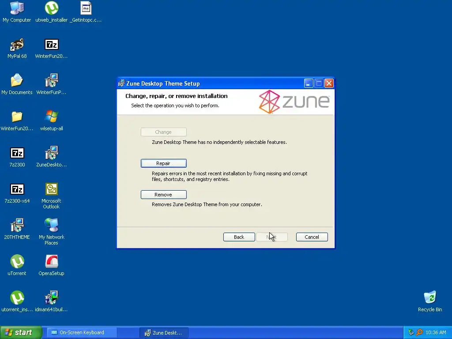Click 'Removes Zune Desktop Theme from your computer.' text
The image size is (452, 339).
click(x=207, y=204)
